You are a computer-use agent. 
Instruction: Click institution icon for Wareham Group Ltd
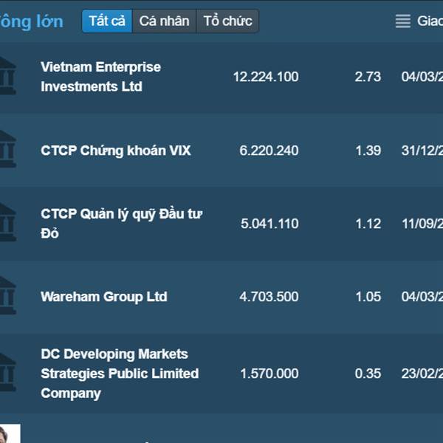pyautogui.click(x=7, y=295)
